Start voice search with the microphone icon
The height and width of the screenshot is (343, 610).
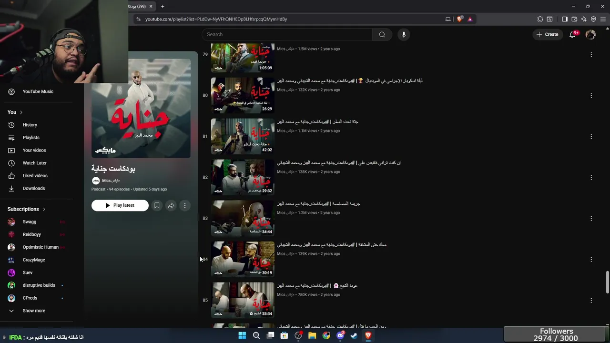pyautogui.click(x=404, y=34)
